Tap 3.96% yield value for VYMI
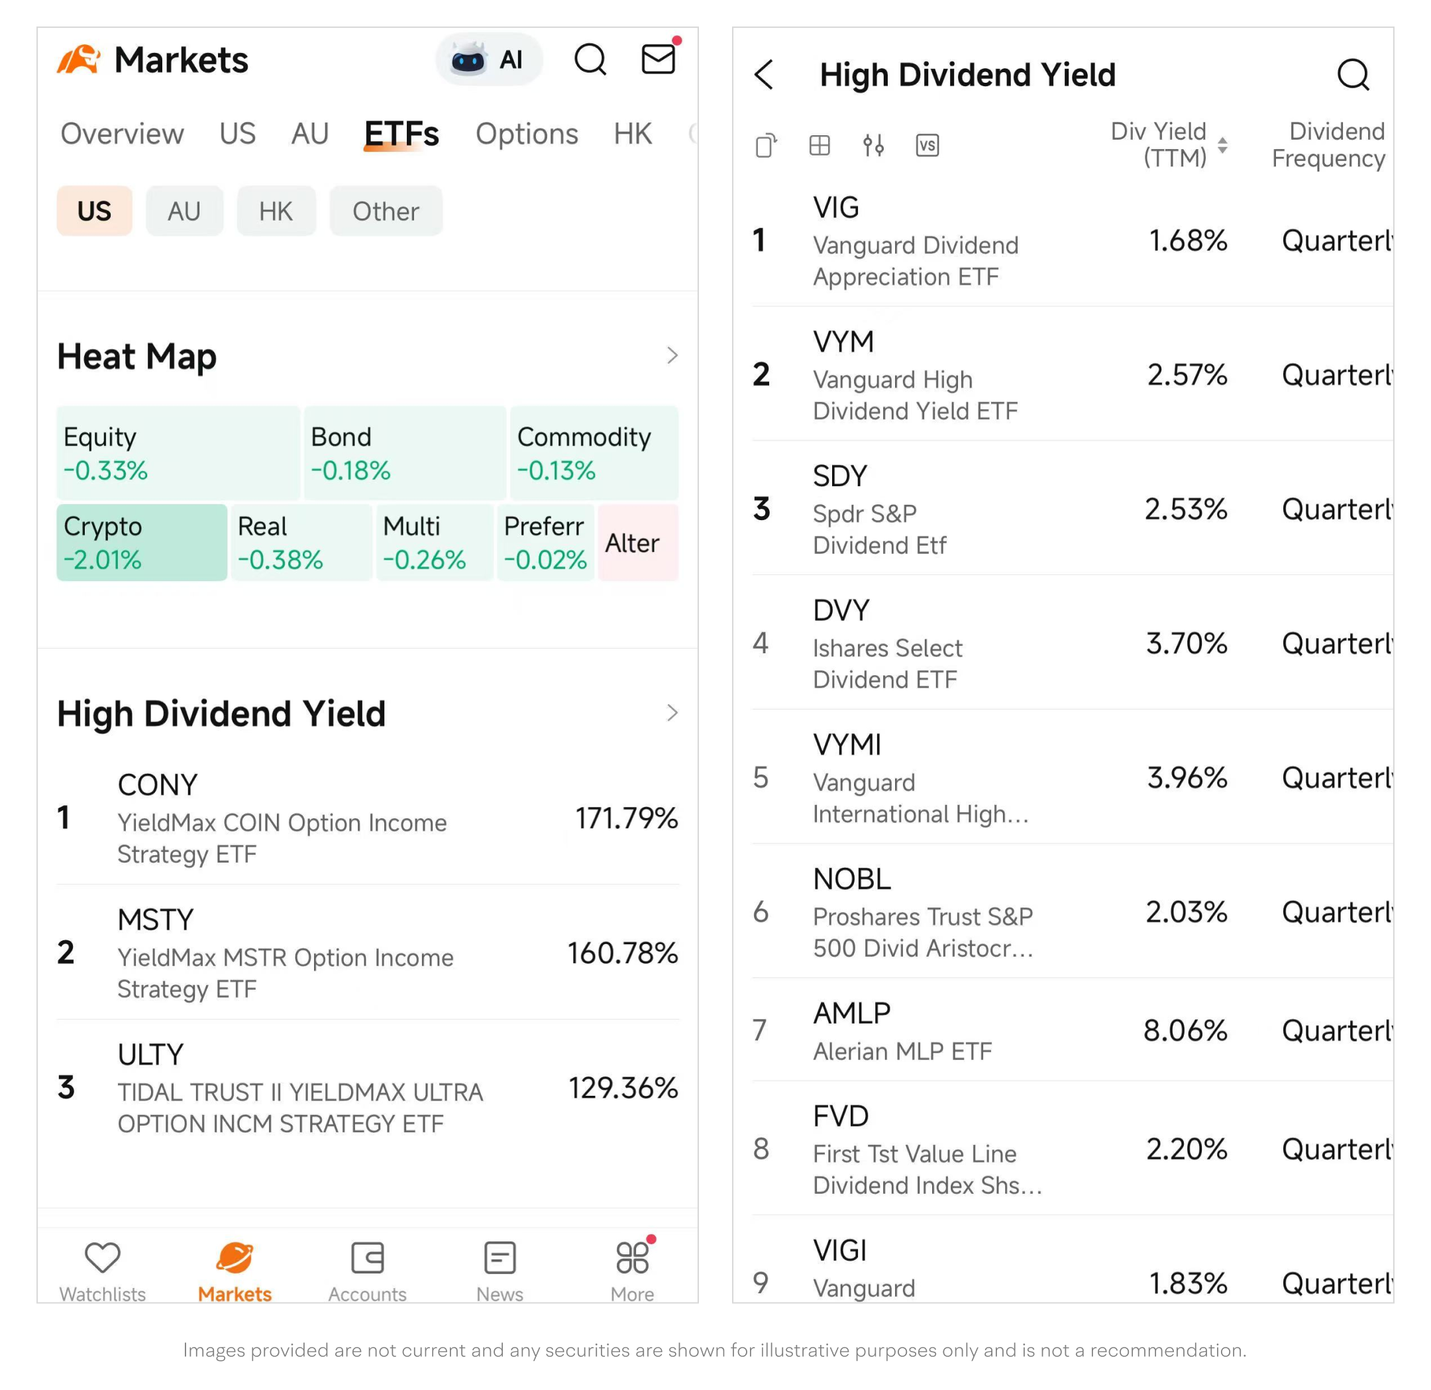 tap(1187, 778)
